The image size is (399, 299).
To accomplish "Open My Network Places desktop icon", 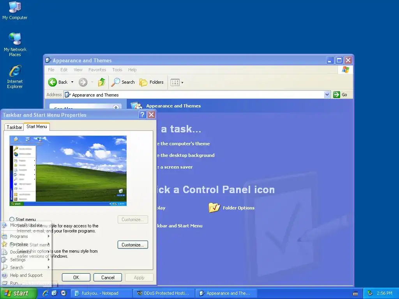I will [15, 44].
